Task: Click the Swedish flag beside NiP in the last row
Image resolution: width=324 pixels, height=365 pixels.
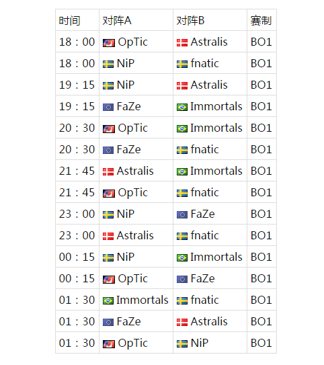Action: 182,343
